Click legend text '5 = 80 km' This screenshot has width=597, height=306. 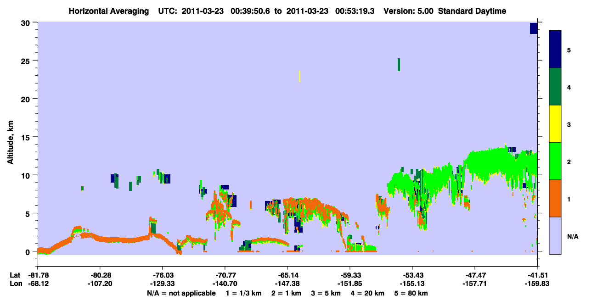click(x=411, y=293)
